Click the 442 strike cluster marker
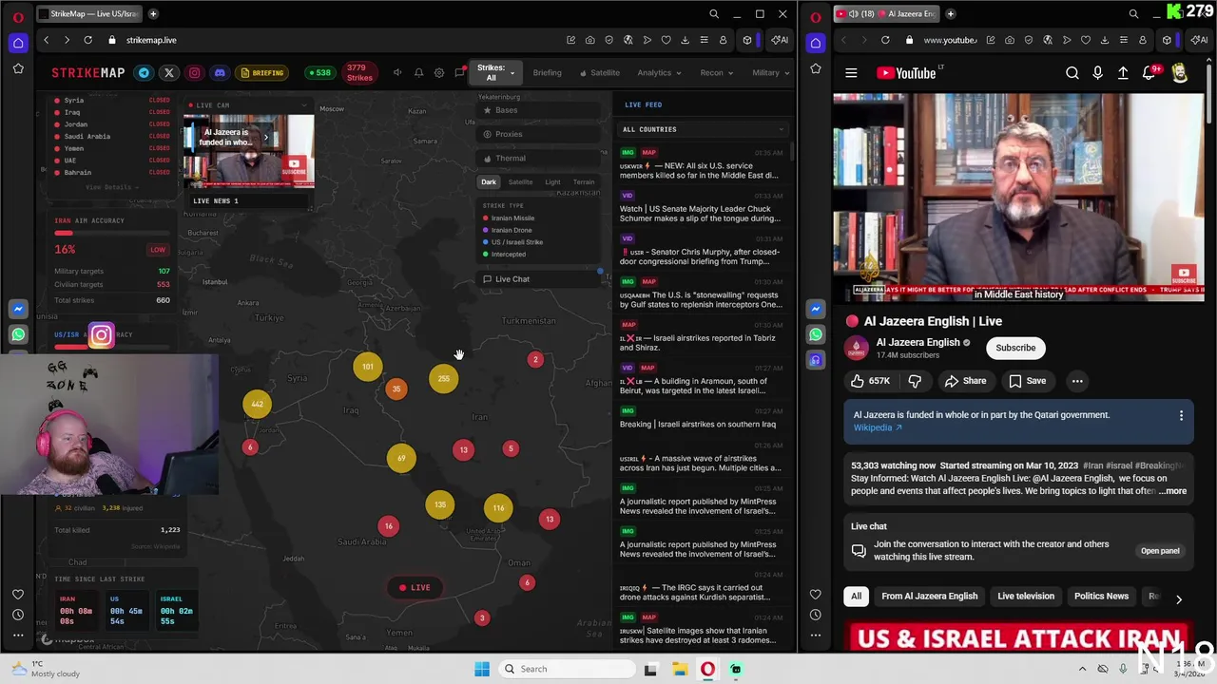This screenshot has width=1217, height=684. click(x=257, y=405)
